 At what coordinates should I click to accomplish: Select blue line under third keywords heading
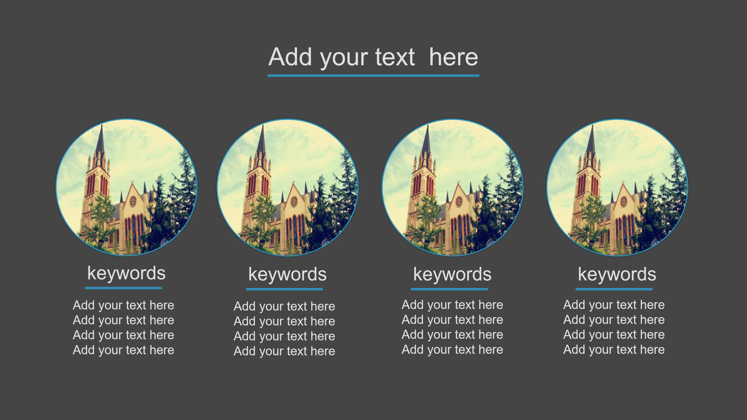[x=449, y=289]
